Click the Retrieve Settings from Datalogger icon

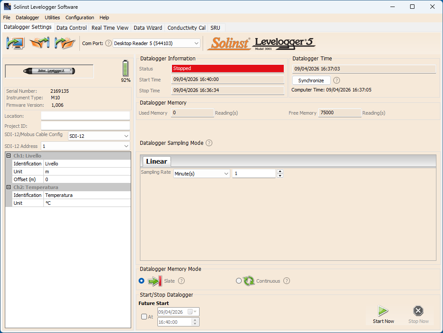(x=15, y=43)
